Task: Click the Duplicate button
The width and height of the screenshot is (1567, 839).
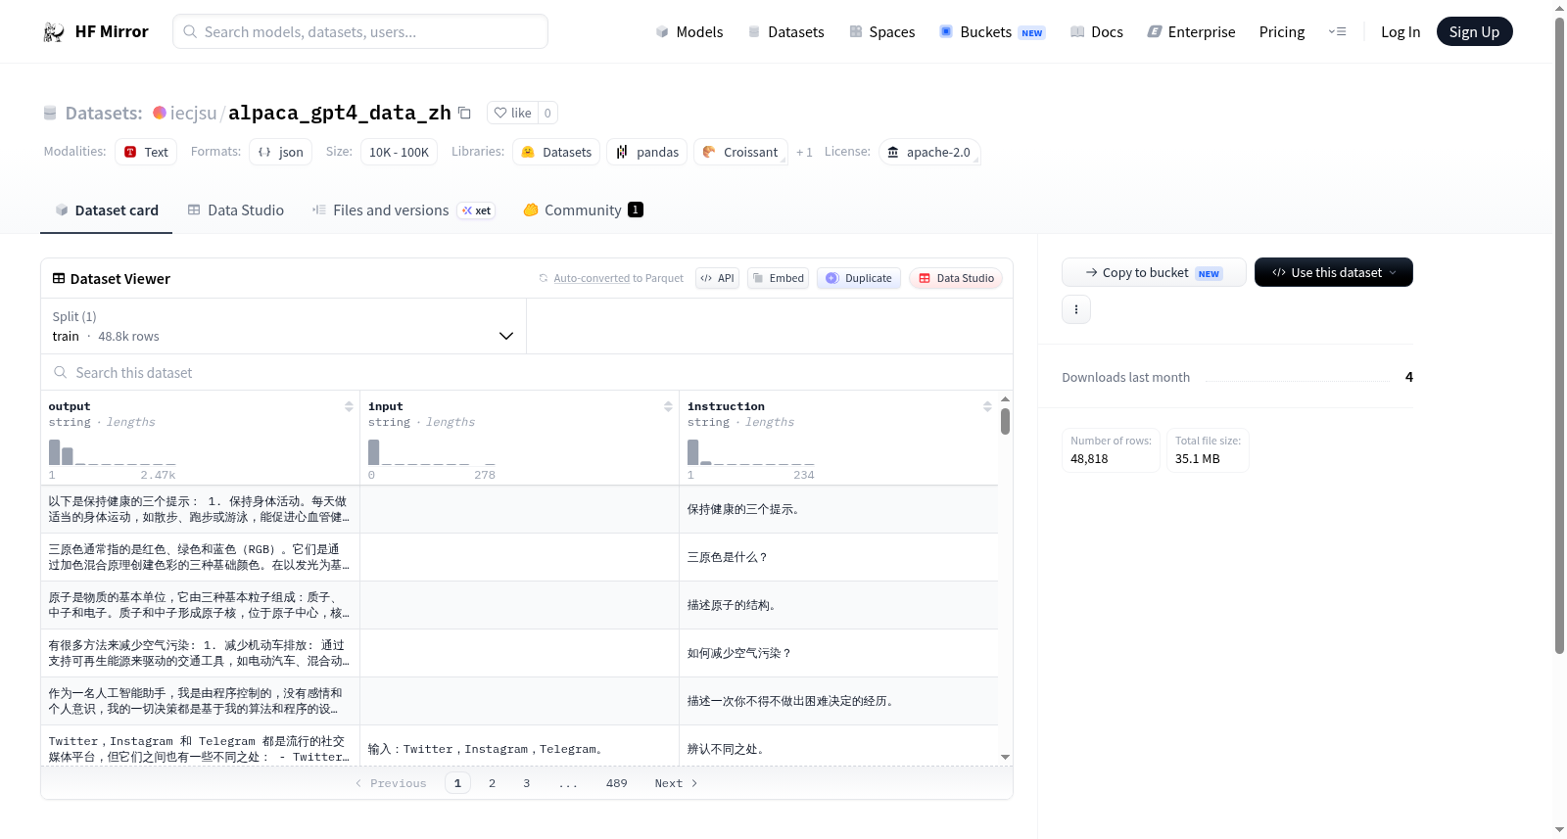Action: tap(859, 278)
